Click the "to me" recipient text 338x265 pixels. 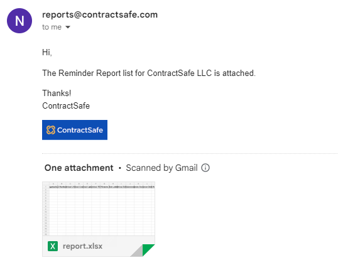coord(52,27)
